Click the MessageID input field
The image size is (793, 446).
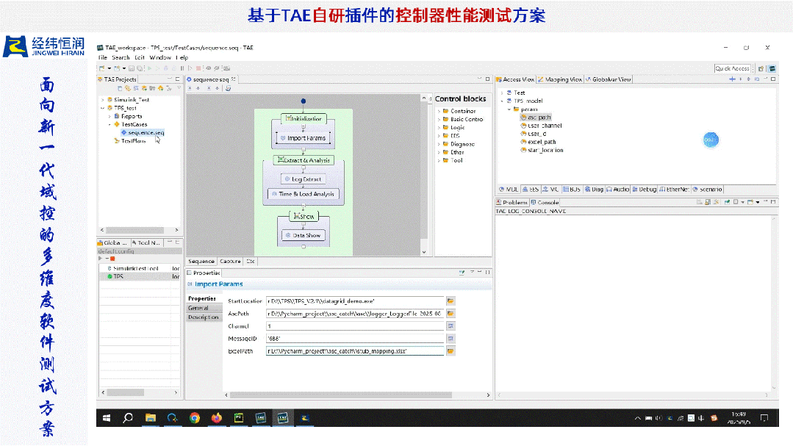355,338
